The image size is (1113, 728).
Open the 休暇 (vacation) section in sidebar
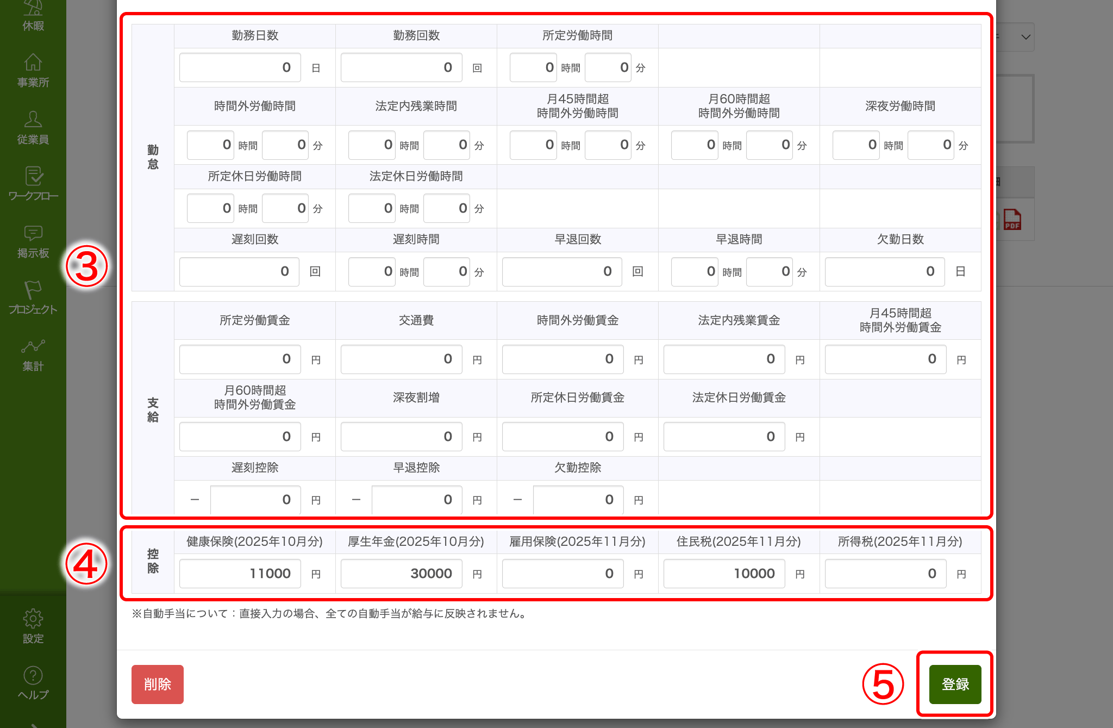click(x=33, y=14)
